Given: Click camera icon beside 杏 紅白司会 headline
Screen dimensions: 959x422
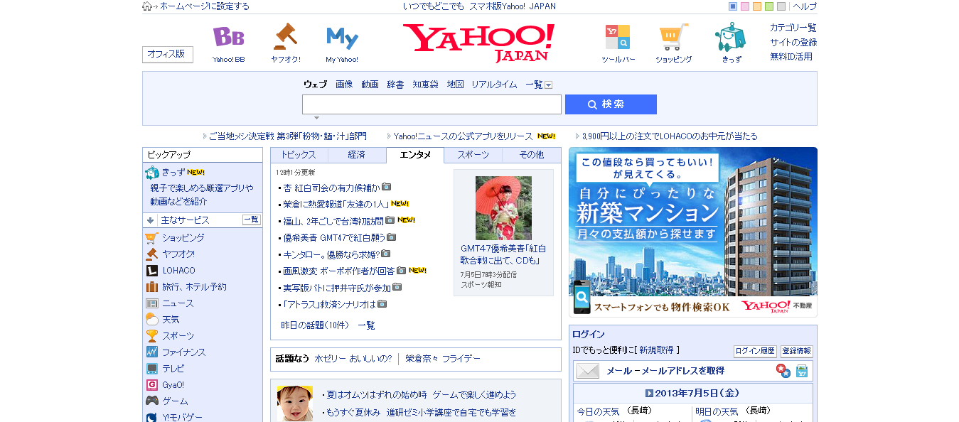Looking at the screenshot, I should pos(386,187).
